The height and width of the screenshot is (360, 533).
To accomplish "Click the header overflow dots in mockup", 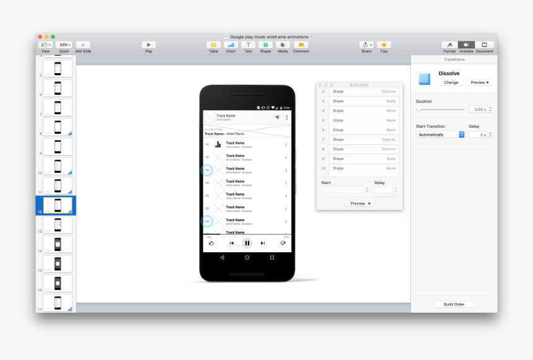I will [x=287, y=117].
